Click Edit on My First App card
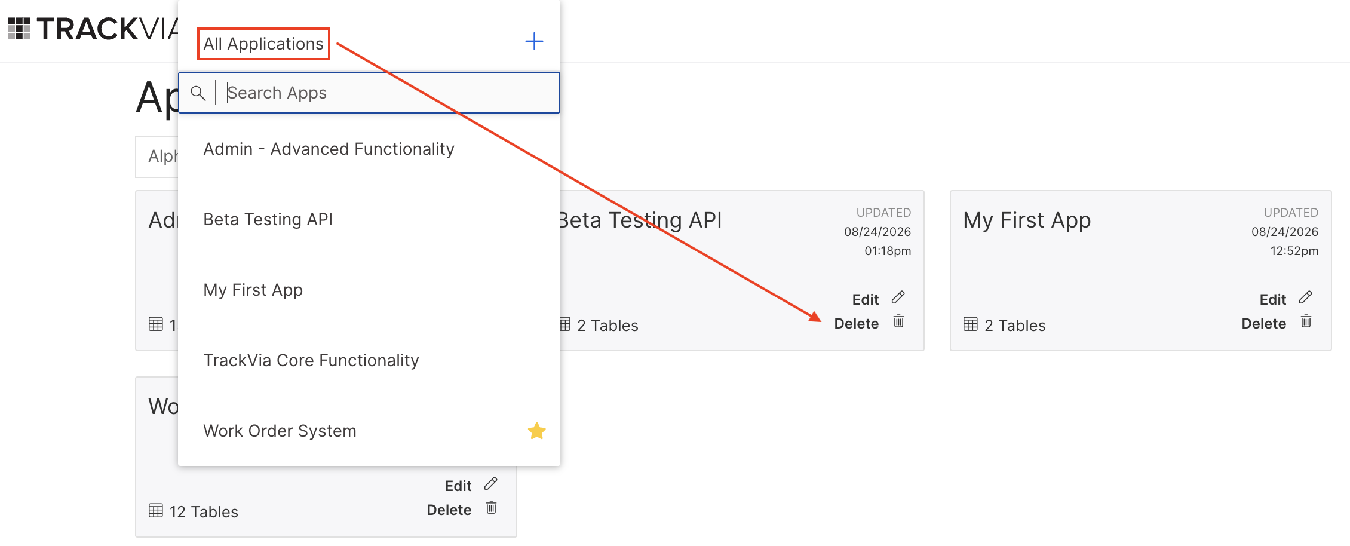 1272,299
